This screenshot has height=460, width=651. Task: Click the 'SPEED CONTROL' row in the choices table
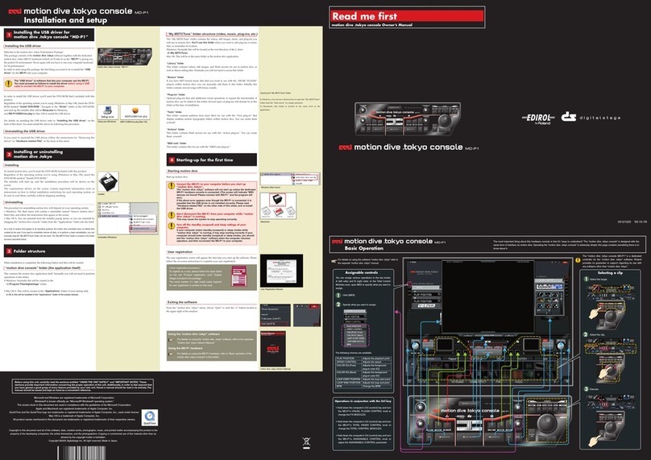click(363, 362)
